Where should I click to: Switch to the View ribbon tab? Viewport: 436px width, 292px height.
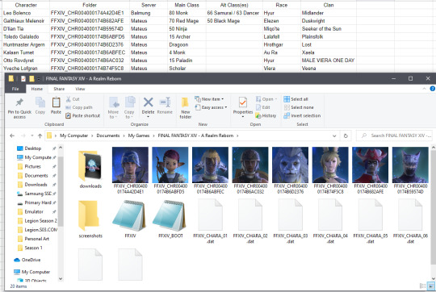point(80,89)
